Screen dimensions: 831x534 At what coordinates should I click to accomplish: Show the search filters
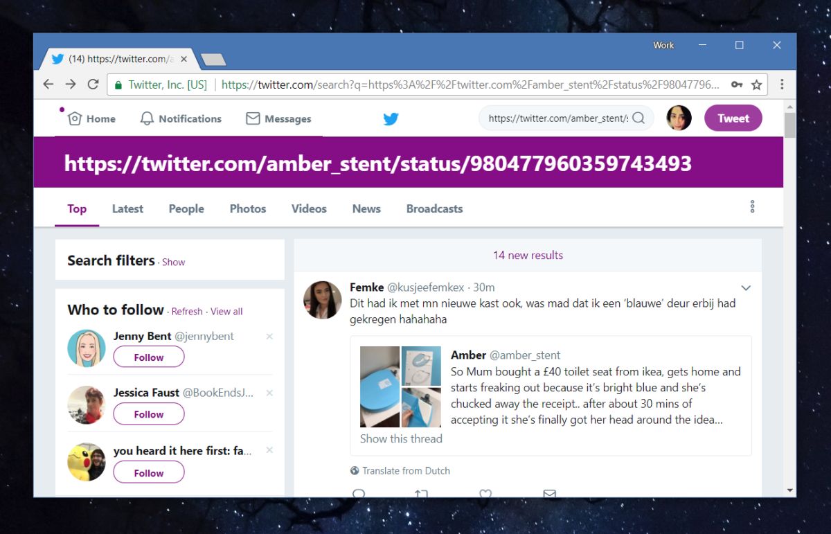(x=173, y=262)
